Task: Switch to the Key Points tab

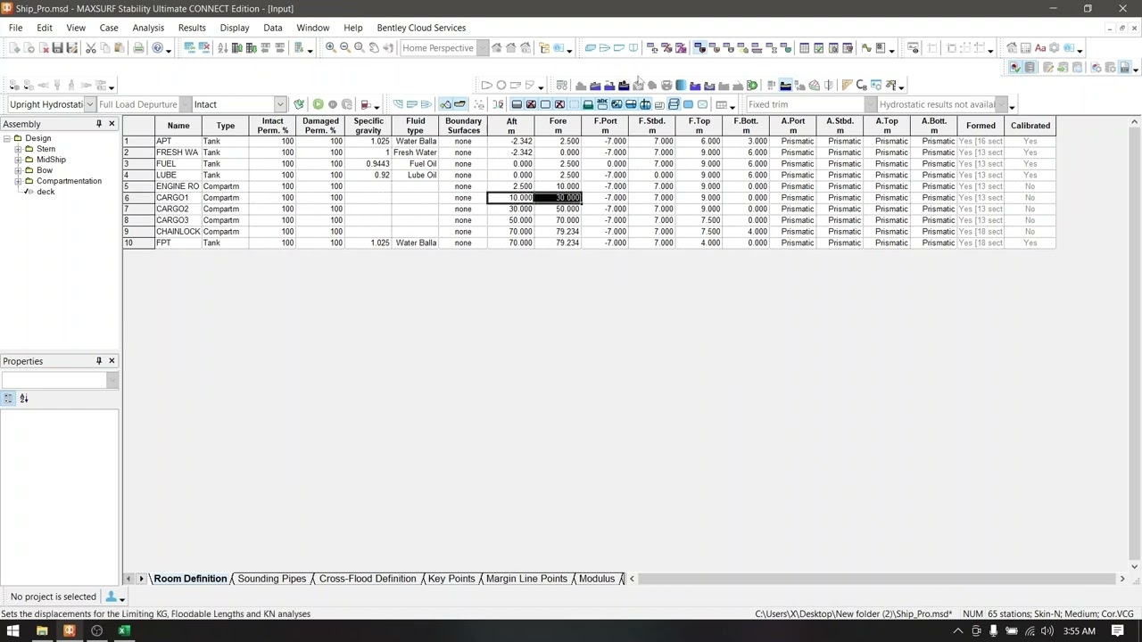Action: 451,579
